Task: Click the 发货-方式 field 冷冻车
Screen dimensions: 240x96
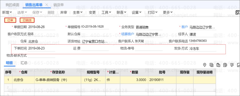Action: coord(203,49)
